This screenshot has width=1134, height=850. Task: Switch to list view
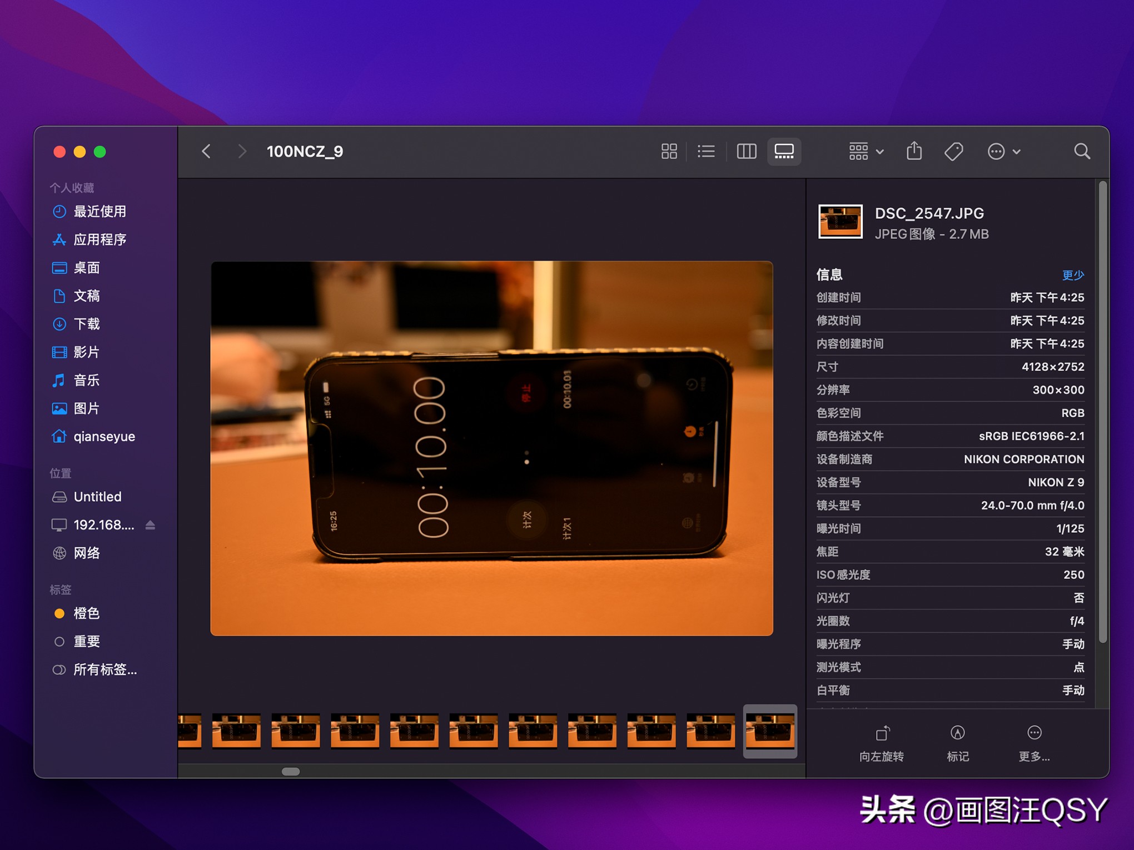tap(706, 151)
